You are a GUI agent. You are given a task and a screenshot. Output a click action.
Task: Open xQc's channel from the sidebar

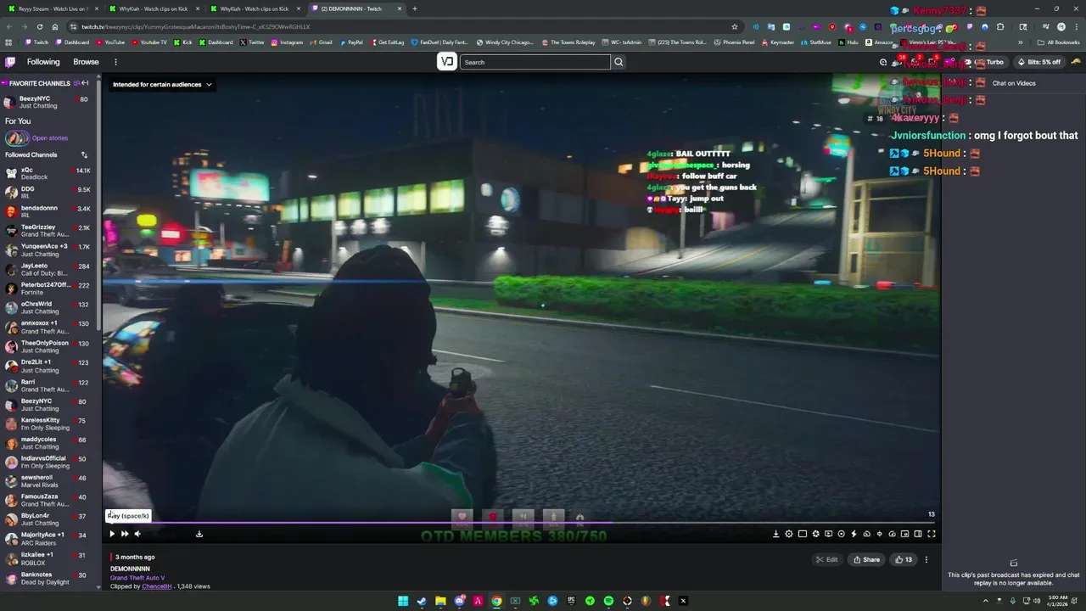48,173
